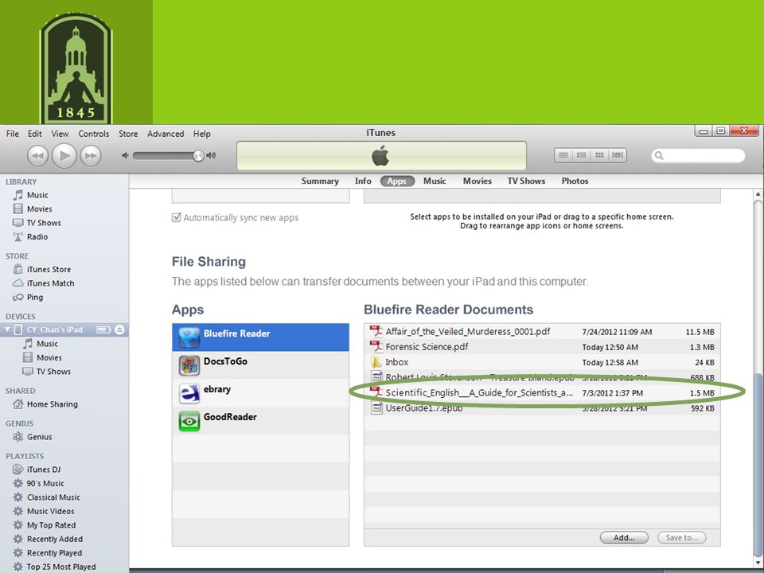The image size is (764, 573).
Task: Click the iPad eject button
Action: pos(119,329)
